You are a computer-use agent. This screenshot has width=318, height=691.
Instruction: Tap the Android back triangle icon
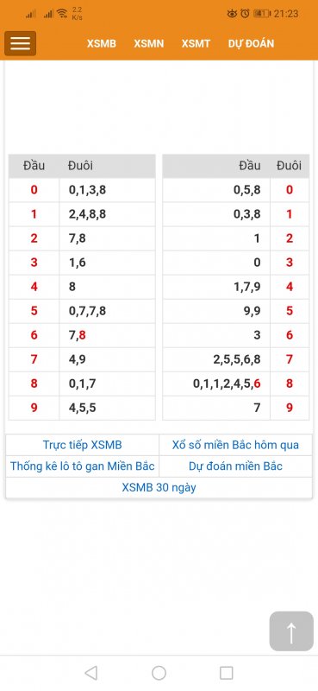pos(91,673)
